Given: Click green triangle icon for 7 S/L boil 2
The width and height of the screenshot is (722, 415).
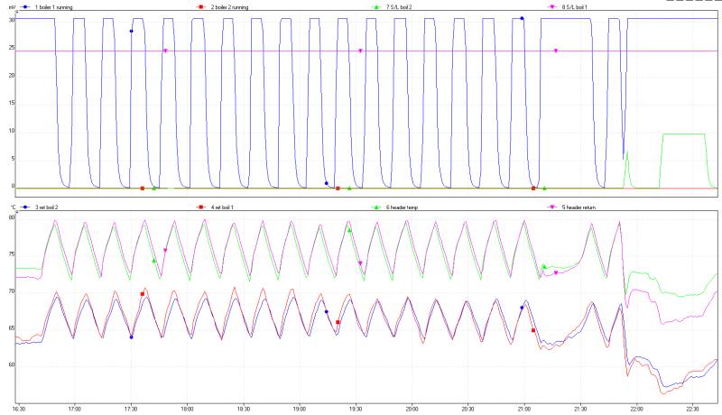Looking at the screenshot, I should (376, 6).
